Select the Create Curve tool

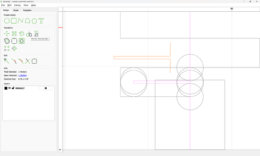pyautogui.click(x=28, y=21)
